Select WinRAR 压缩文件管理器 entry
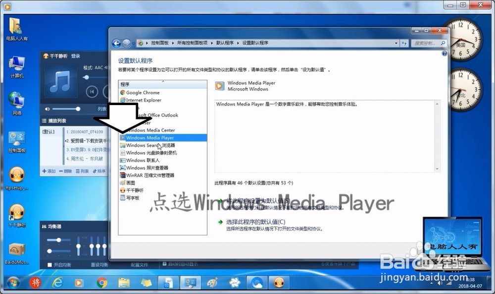Screen dimensions: 495x294 coord(147,176)
